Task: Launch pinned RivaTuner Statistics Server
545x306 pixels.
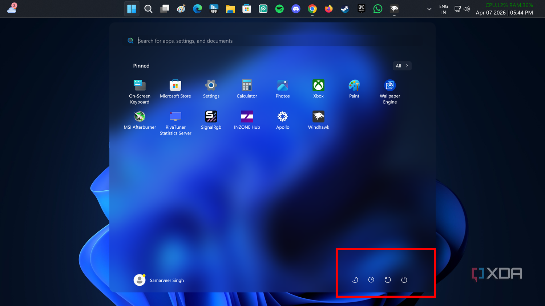Action: (175, 123)
